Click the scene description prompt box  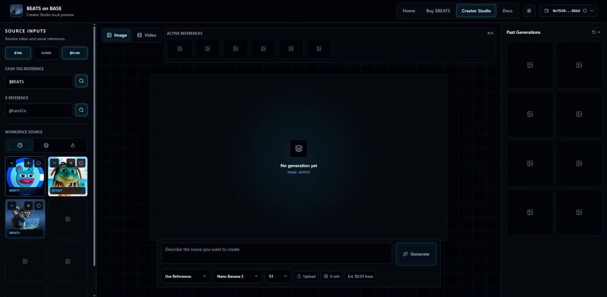(276, 253)
